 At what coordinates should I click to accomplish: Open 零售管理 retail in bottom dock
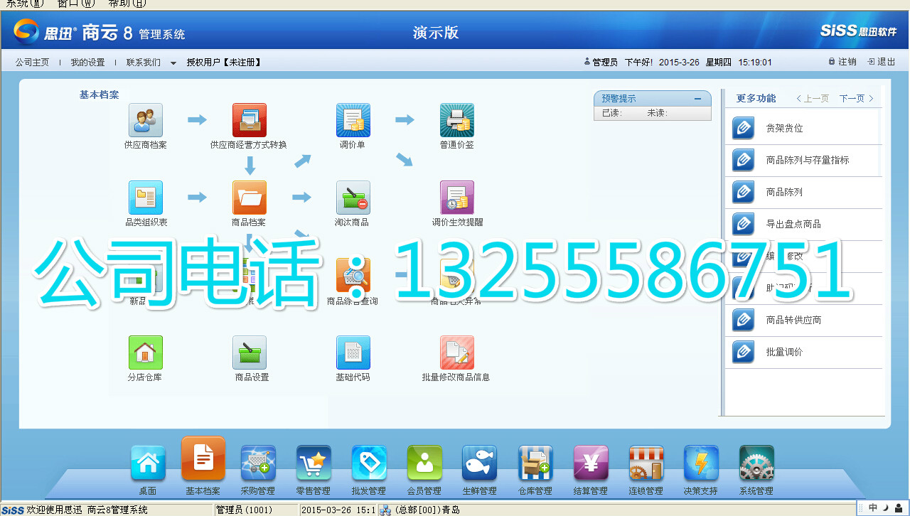(x=314, y=463)
